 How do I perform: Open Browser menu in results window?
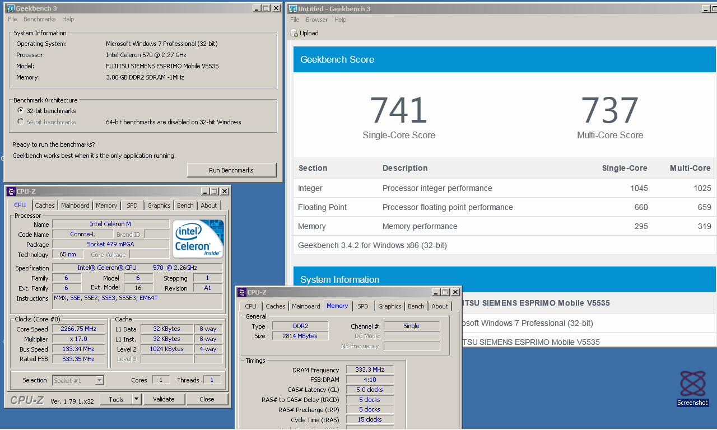pyautogui.click(x=316, y=20)
